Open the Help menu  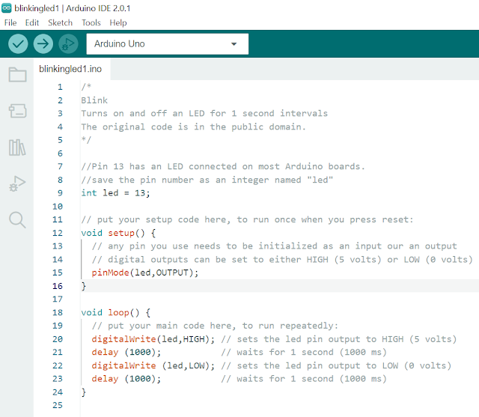coord(118,22)
